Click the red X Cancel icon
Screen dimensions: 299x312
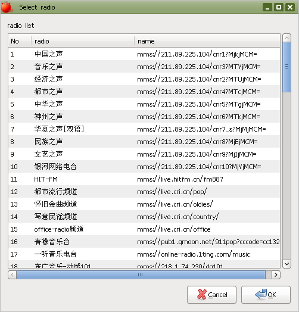[x=202, y=294]
